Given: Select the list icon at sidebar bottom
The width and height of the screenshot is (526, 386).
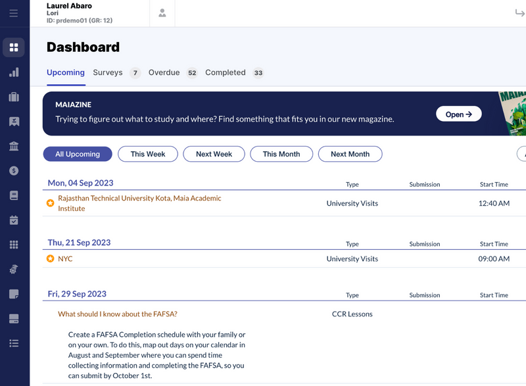Looking at the screenshot, I should [14, 343].
